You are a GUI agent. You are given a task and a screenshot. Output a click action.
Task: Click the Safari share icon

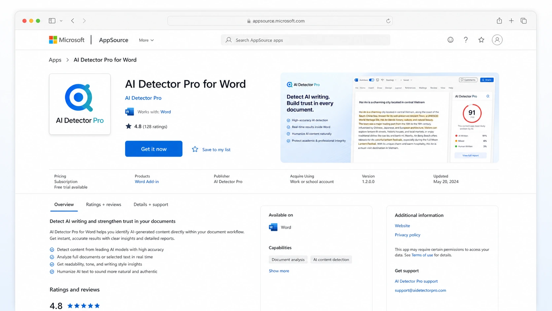coord(499,20)
